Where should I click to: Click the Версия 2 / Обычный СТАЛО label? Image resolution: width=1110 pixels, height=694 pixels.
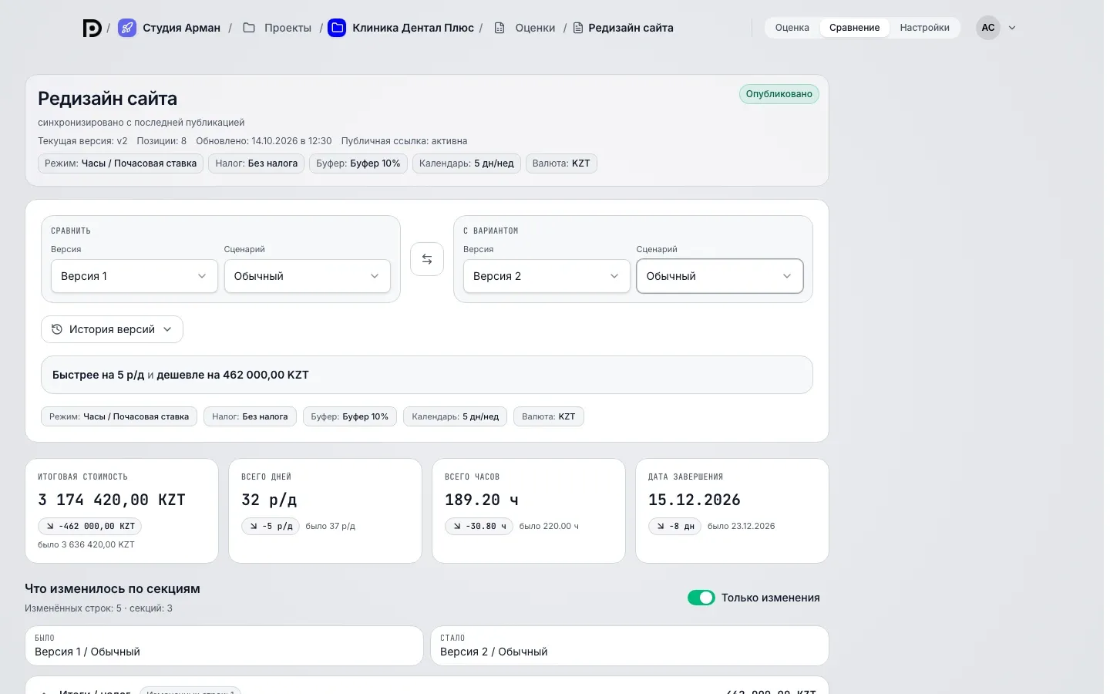click(494, 652)
